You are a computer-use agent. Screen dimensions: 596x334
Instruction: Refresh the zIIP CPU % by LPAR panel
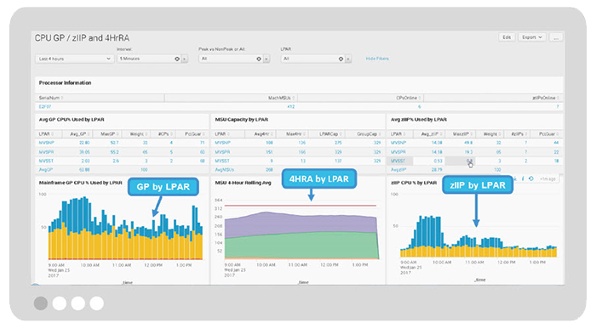531,178
